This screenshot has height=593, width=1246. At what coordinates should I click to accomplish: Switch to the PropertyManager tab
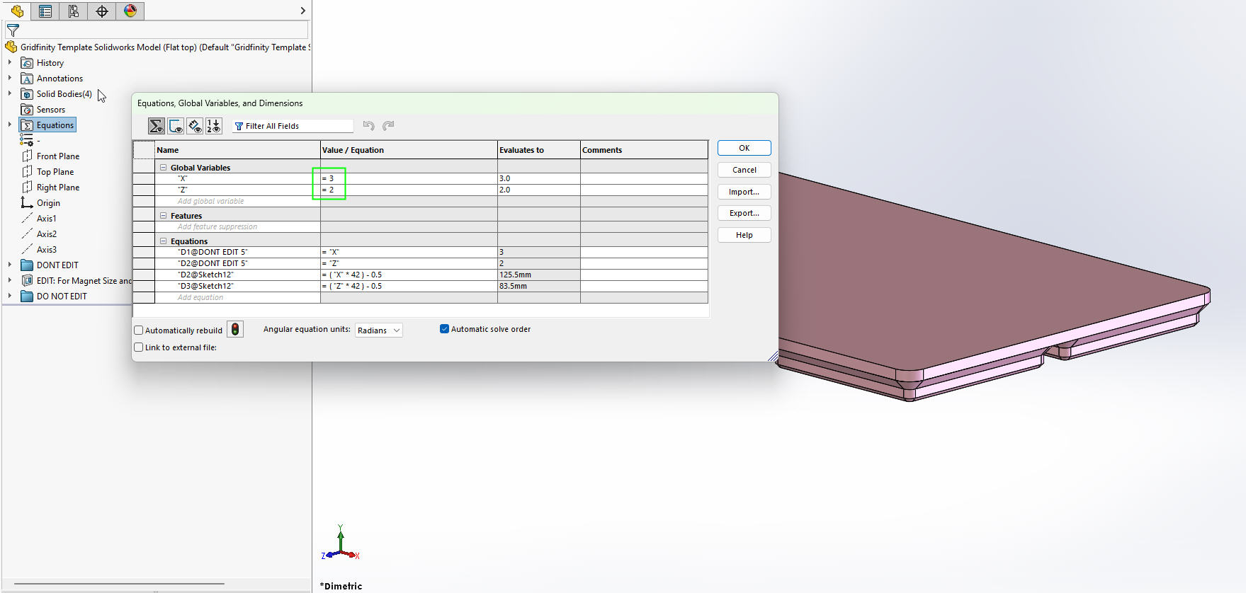(45, 11)
